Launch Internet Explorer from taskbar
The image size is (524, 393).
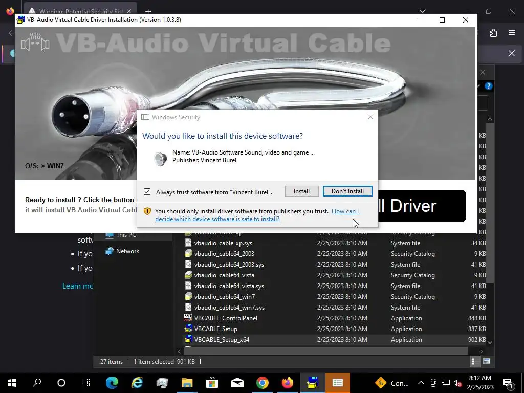pyautogui.click(x=137, y=383)
